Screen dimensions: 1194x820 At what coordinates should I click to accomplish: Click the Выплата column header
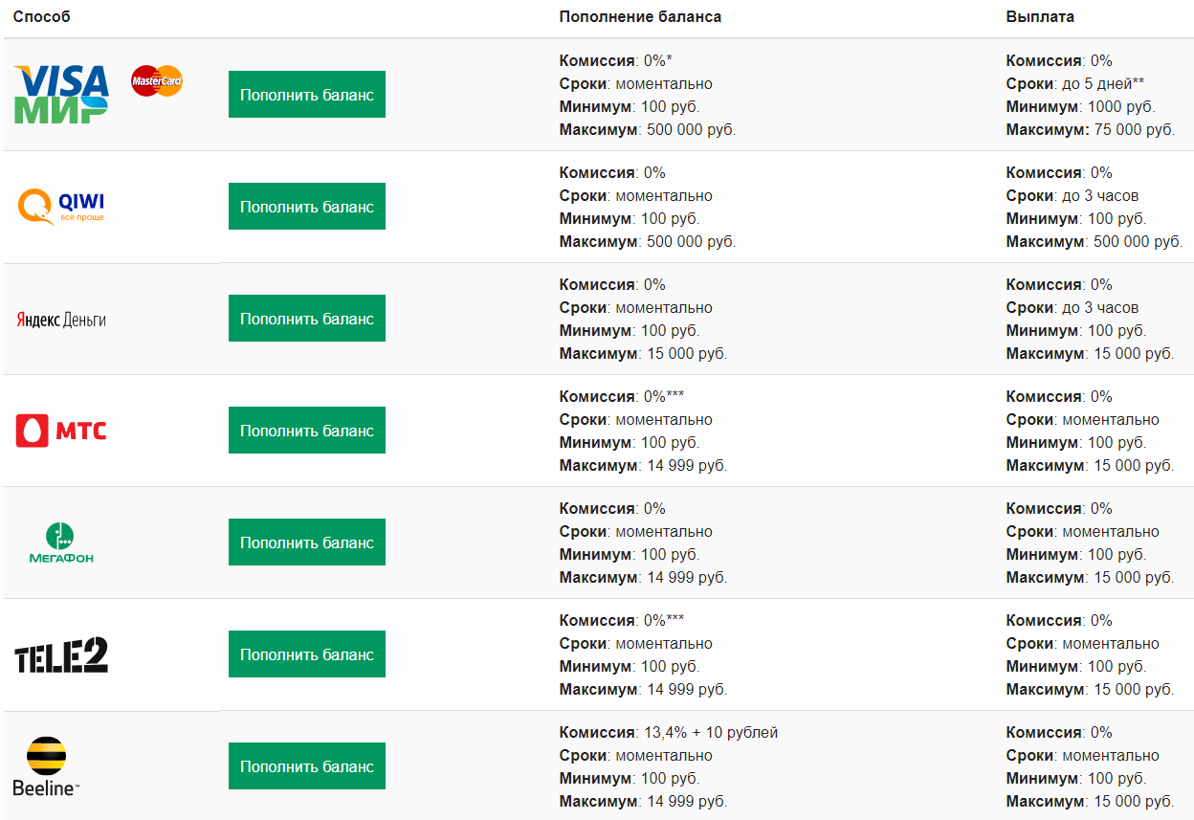[1040, 17]
